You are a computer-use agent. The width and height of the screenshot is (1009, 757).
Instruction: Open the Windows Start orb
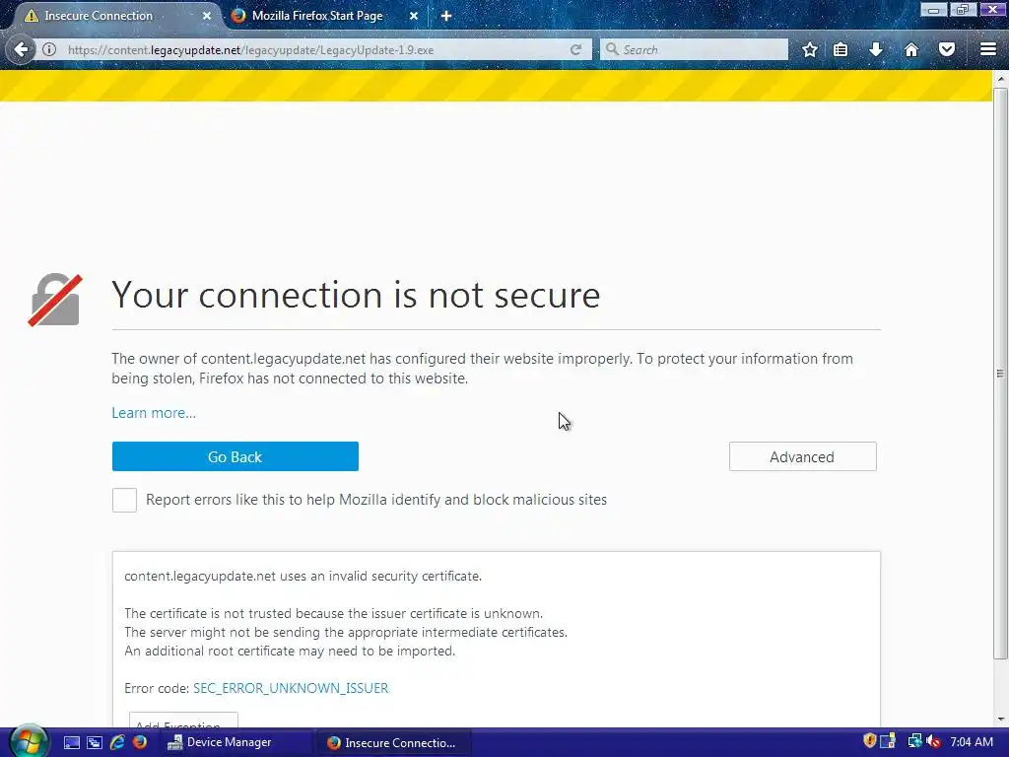click(x=29, y=741)
